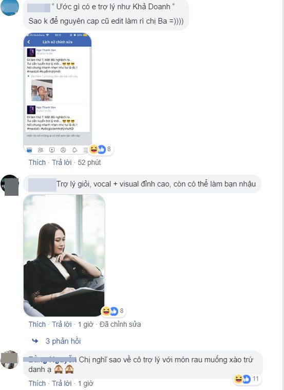Screen dimensions: 284x390
Task: Click the laughing reaction next to count 11
Action: pyautogui.click(x=238, y=379)
